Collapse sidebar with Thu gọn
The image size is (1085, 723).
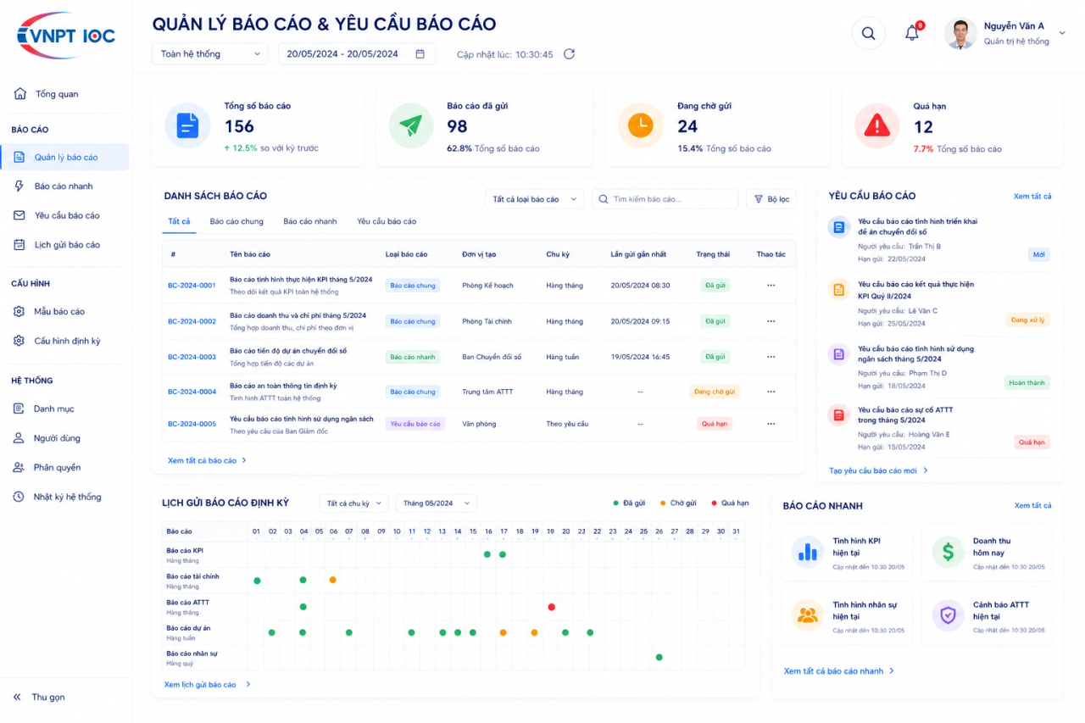click(x=39, y=698)
